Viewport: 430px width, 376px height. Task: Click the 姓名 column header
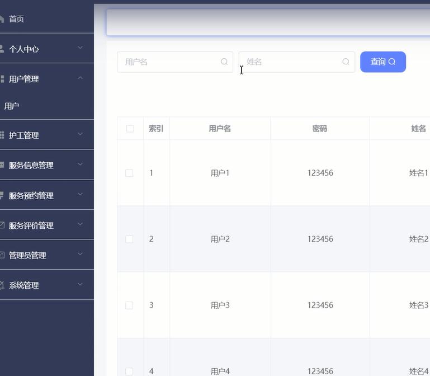coord(418,128)
